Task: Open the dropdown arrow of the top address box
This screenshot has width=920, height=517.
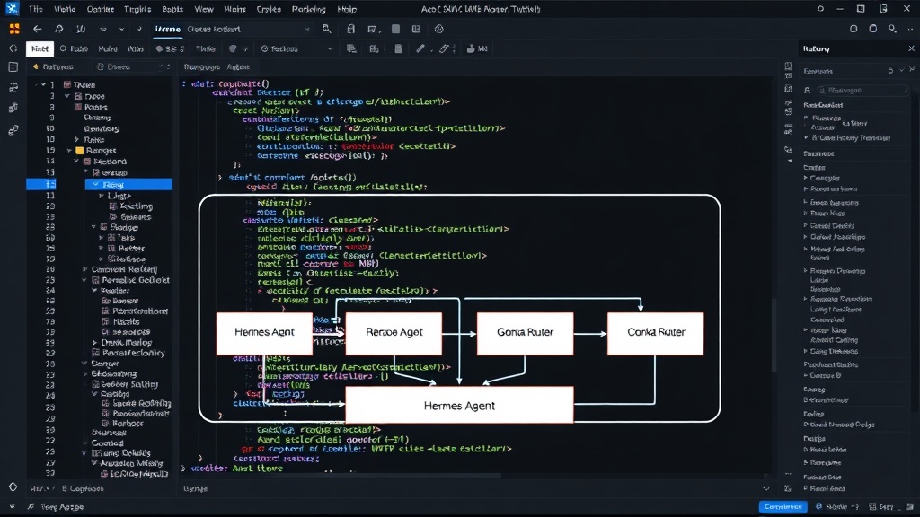Action: (307, 29)
